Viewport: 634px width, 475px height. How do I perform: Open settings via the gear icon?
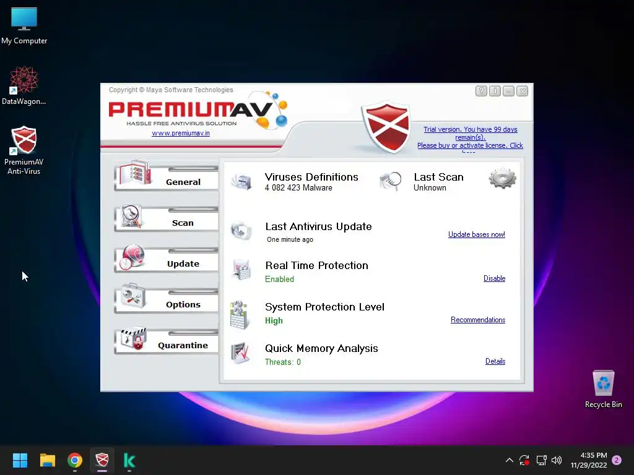pos(502,178)
